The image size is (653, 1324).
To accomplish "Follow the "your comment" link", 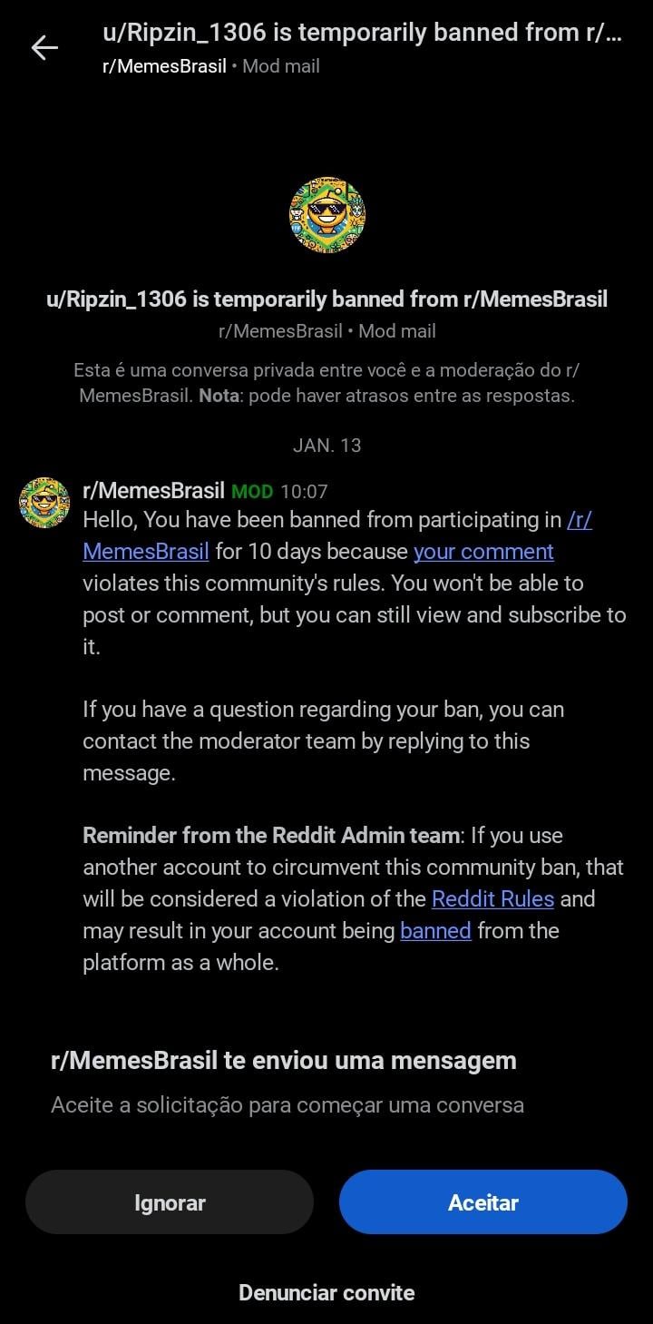I will [483, 552].
